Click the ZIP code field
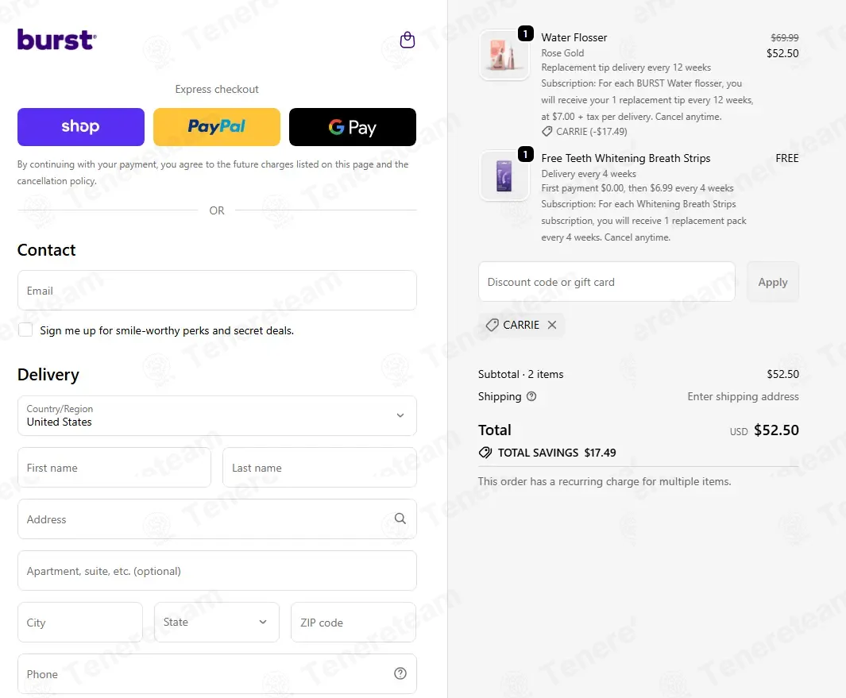The image size is (846, 698). coord(353,622)
